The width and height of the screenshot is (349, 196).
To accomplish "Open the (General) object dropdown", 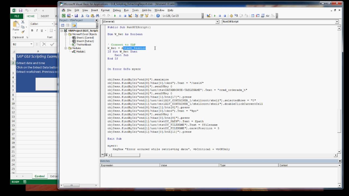I will (217, 22).
